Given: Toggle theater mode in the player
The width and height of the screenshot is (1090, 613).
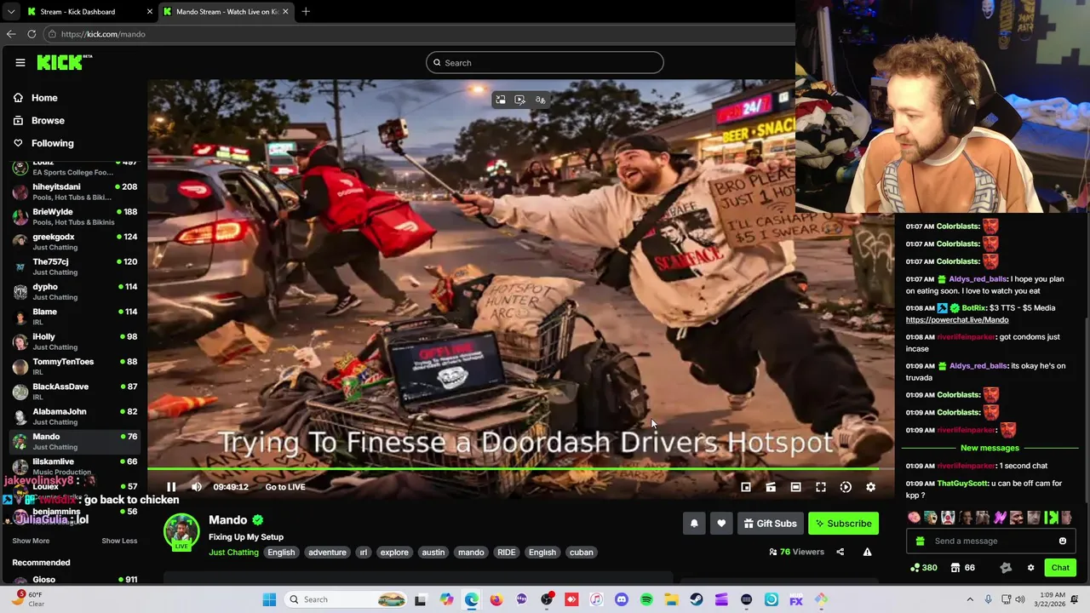Looking at the screenshot, I should [795, 487].
